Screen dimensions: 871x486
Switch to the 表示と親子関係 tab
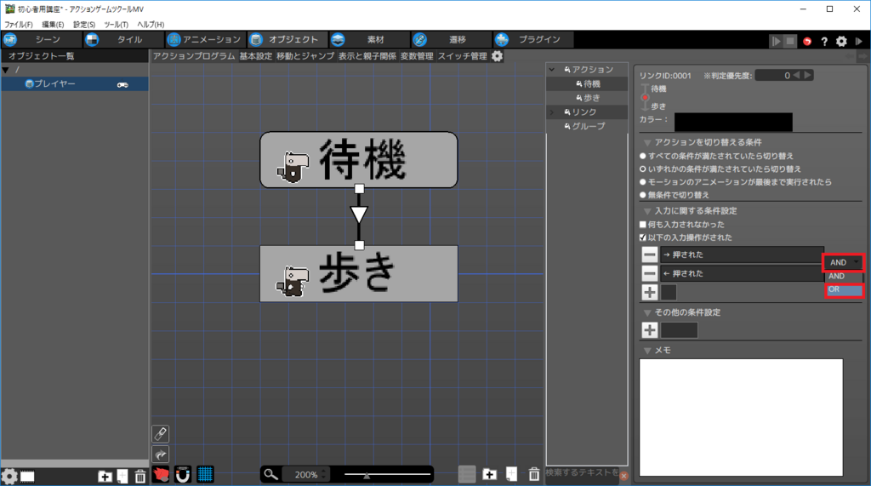[367, 56]
